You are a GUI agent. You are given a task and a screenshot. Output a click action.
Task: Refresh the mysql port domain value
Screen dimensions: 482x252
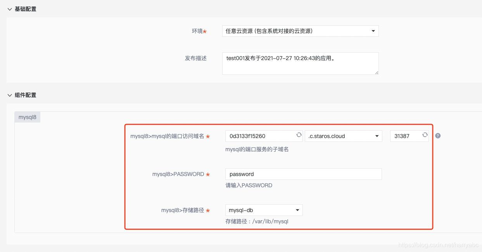pos(298,136)
